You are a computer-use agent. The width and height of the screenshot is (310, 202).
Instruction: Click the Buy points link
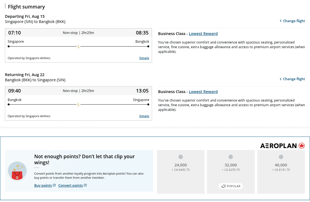click(x=43, y=185)
